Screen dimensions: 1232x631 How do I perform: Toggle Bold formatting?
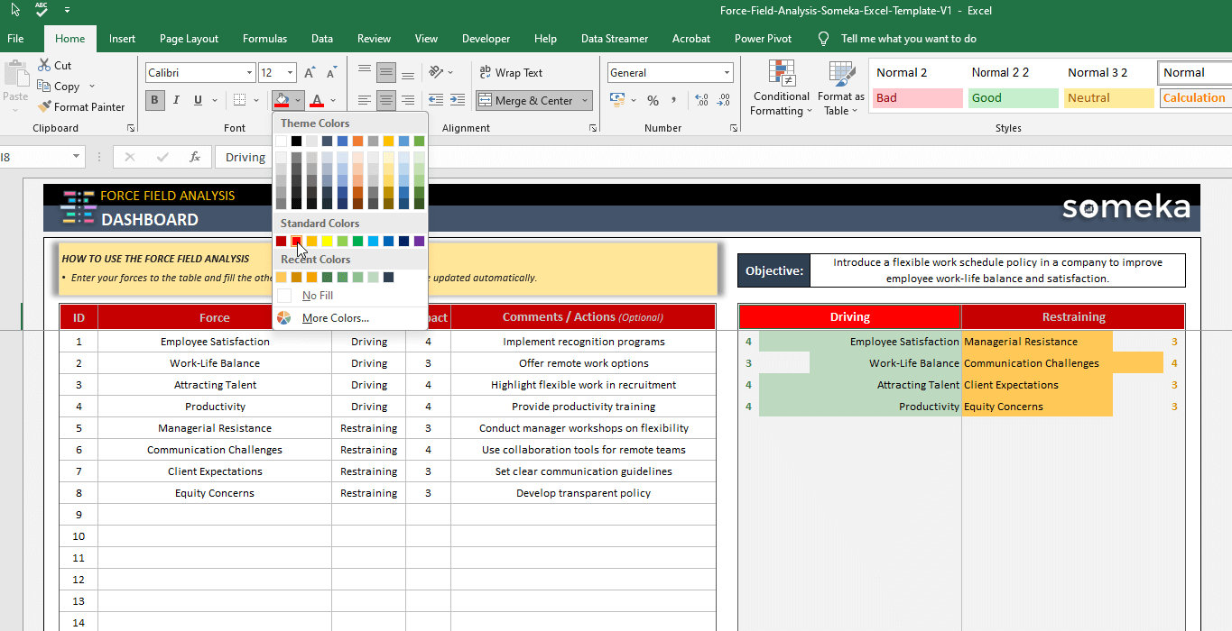tap(153, 99)
